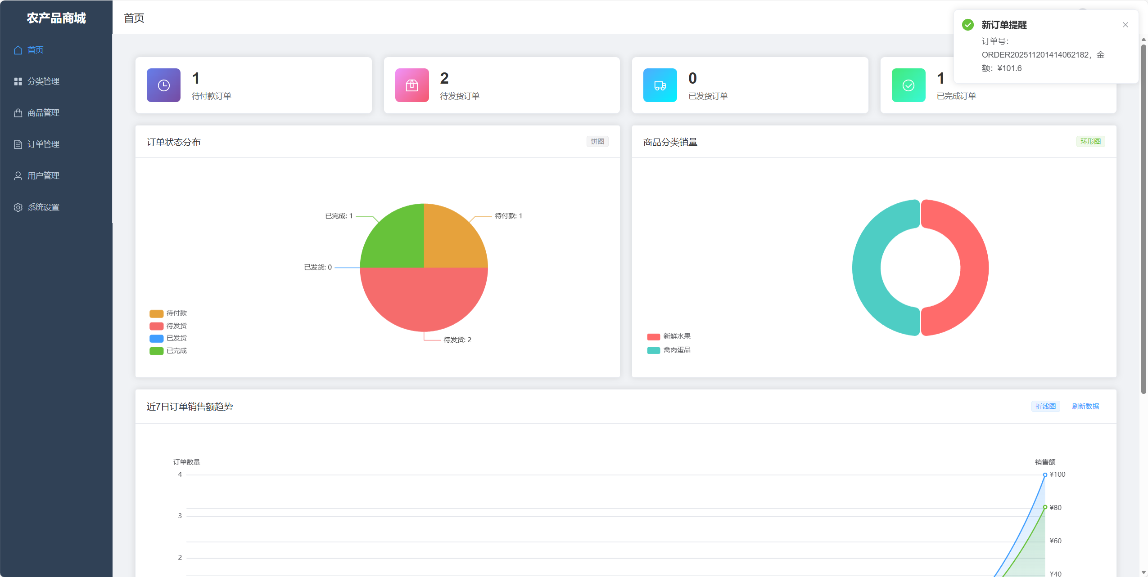Close the 新订单提醒 notification
The width and height of the screenshot is (1148, 577).
tap(1125, 25)
